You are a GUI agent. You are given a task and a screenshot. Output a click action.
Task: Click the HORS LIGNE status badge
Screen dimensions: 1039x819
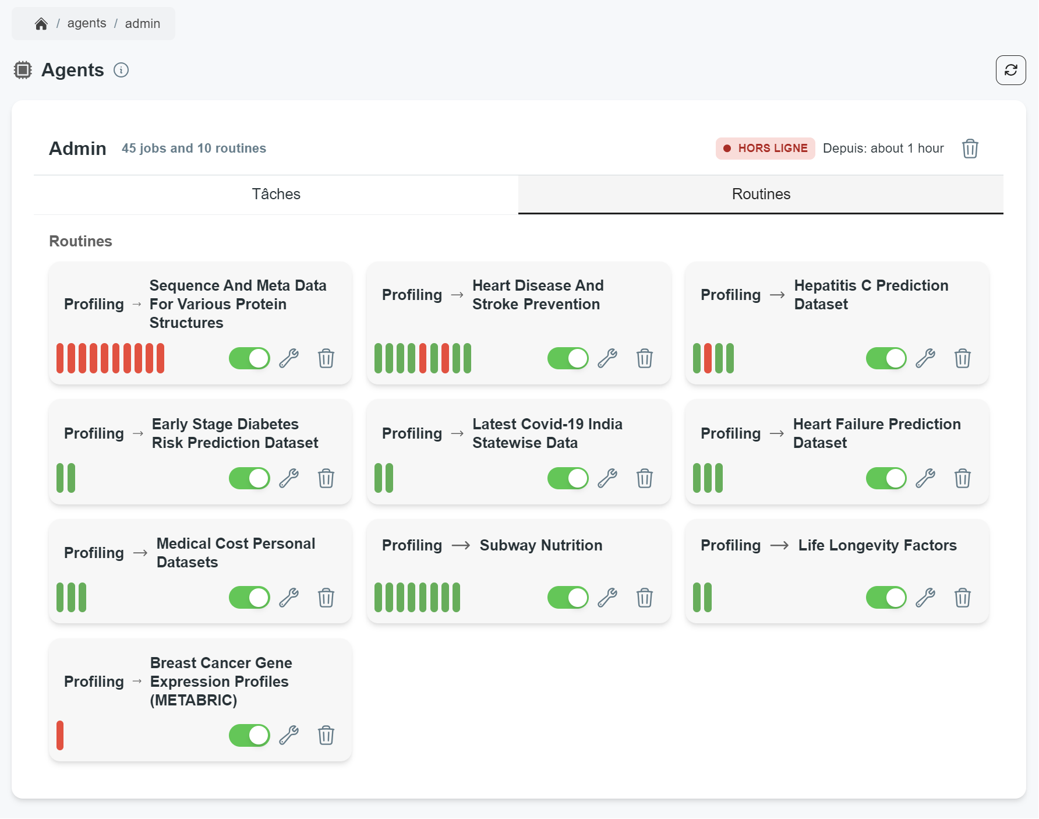click(x=765, y=148)
